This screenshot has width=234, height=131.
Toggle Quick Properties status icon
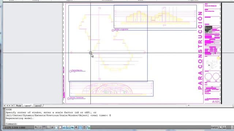pos(84,127)
